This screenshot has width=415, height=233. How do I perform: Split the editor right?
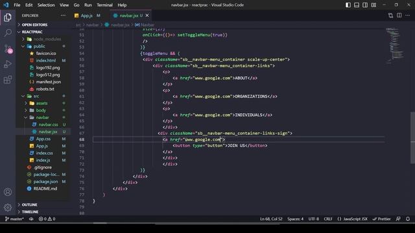pyautogui.click(x=399, y=16)
